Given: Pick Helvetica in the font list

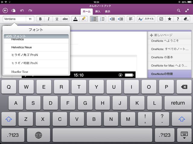Looking at the screenshot, I should [36, 41].
